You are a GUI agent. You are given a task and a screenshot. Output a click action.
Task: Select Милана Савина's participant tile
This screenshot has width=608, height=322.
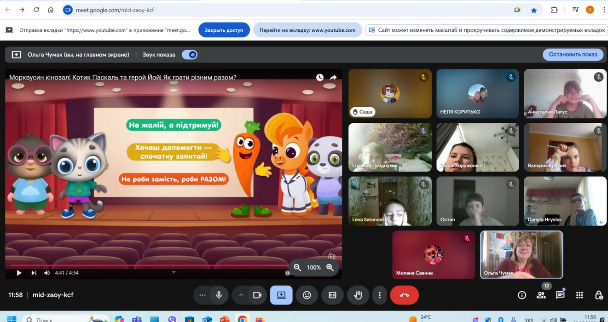434,255
